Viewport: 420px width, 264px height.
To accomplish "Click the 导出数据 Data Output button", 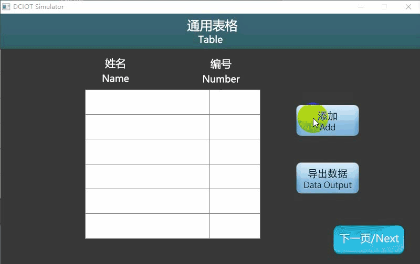I will click(x=327, y=178).
